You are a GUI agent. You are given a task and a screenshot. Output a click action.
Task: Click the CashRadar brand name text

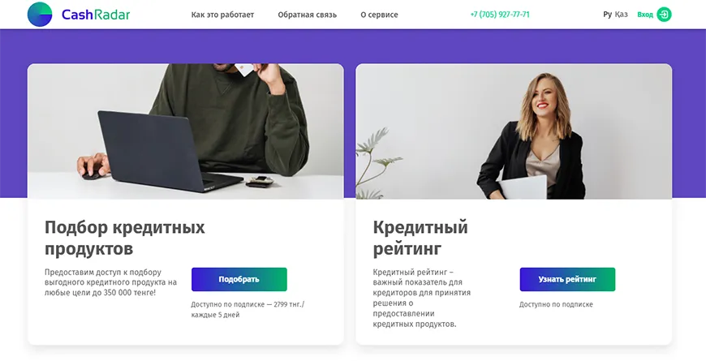[x=96, y=15]
